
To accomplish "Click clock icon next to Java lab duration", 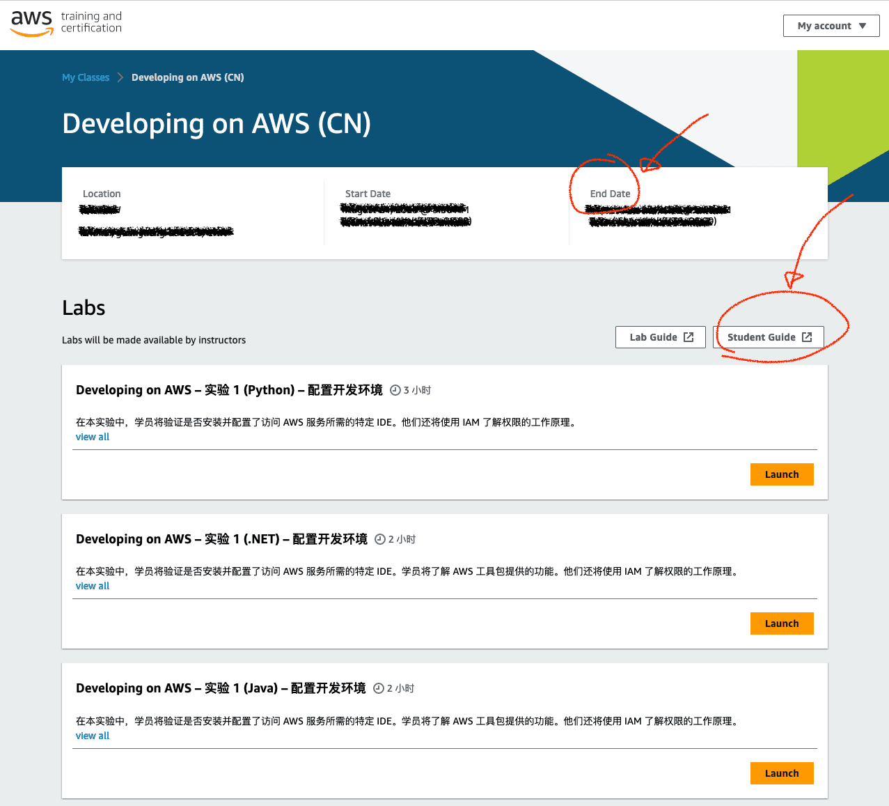I will click(x=378, y=688).
